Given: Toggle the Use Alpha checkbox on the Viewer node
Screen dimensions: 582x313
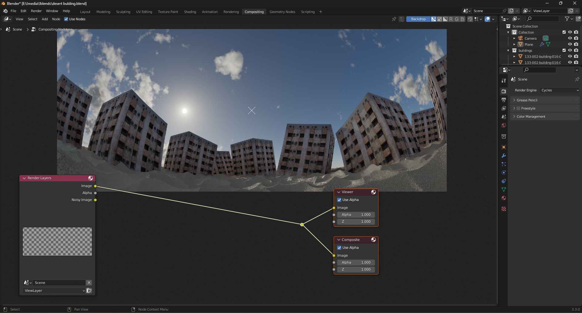Looking at the screenshot, I should click(339, 200).
